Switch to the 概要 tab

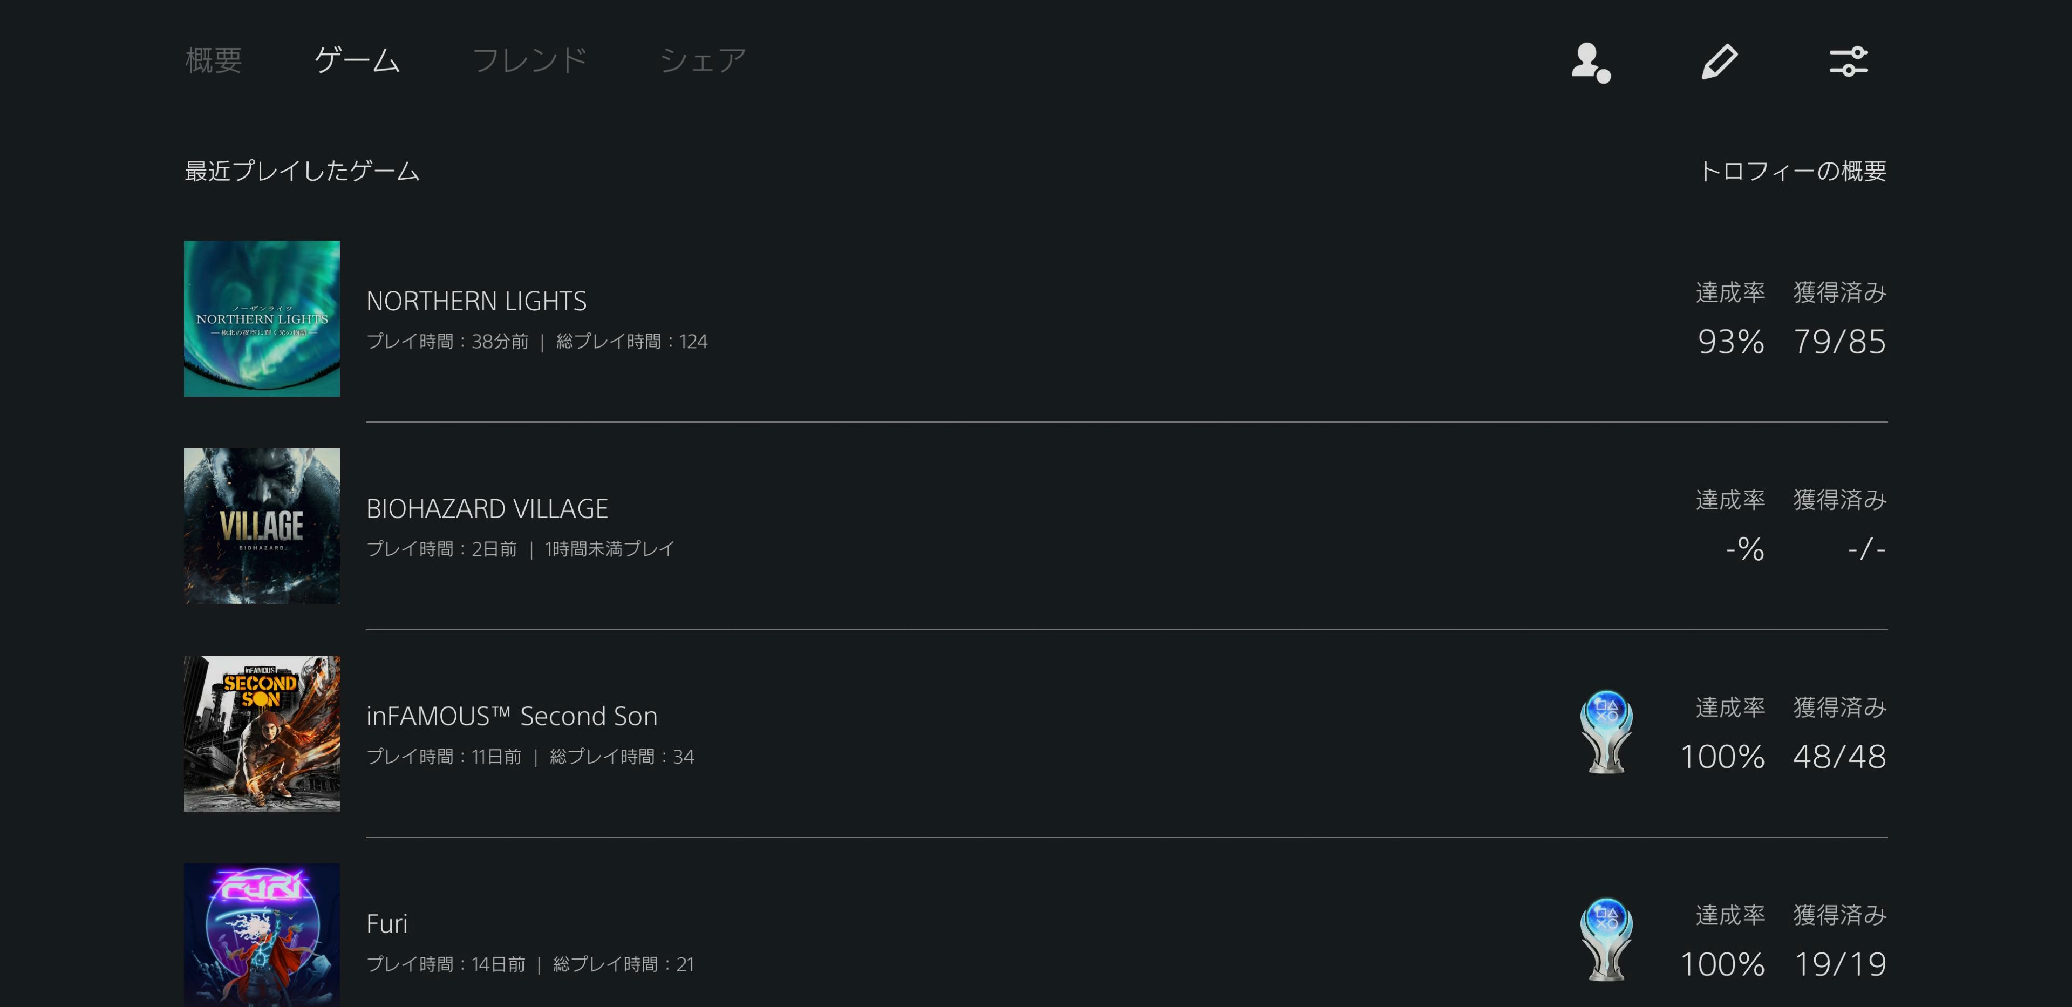point(213,60)
